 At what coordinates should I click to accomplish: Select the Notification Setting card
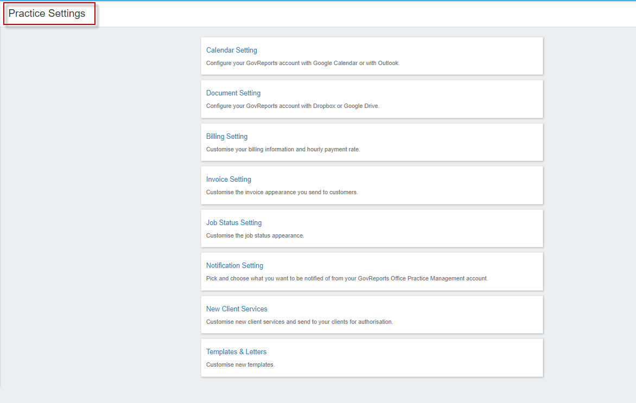coord(372,271)
